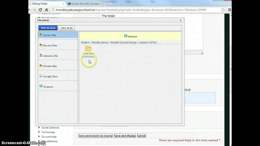The width and height of the screenshot is (260, 146).
Task: Go to browser home page
Action: click(47, 10)
